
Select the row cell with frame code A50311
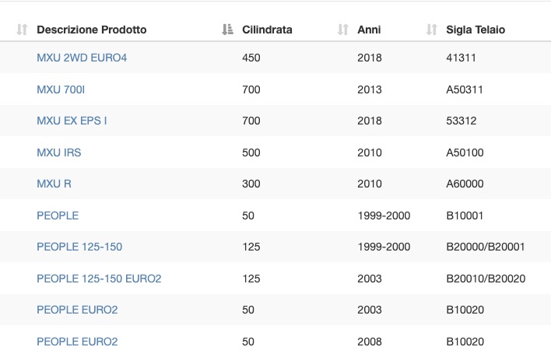coord(464,89)
